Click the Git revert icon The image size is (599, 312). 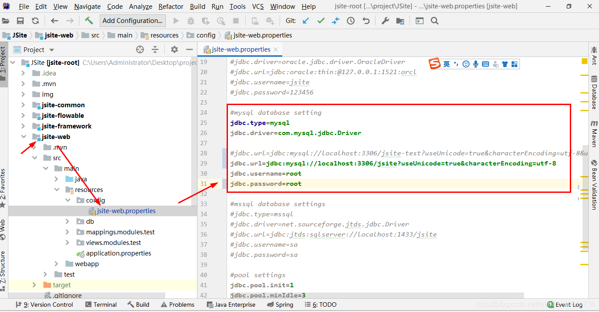point(366,21)
